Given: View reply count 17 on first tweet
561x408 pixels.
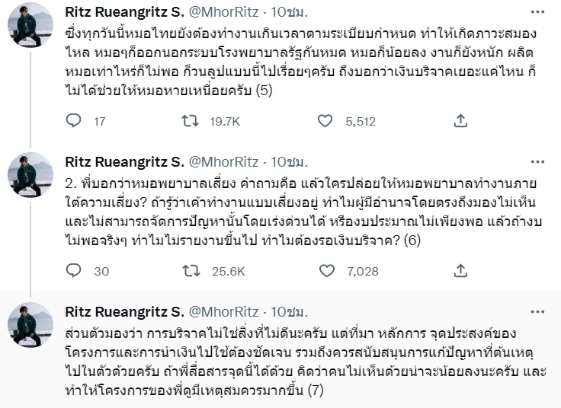Looking at the screenshot, I should (99, 121).
